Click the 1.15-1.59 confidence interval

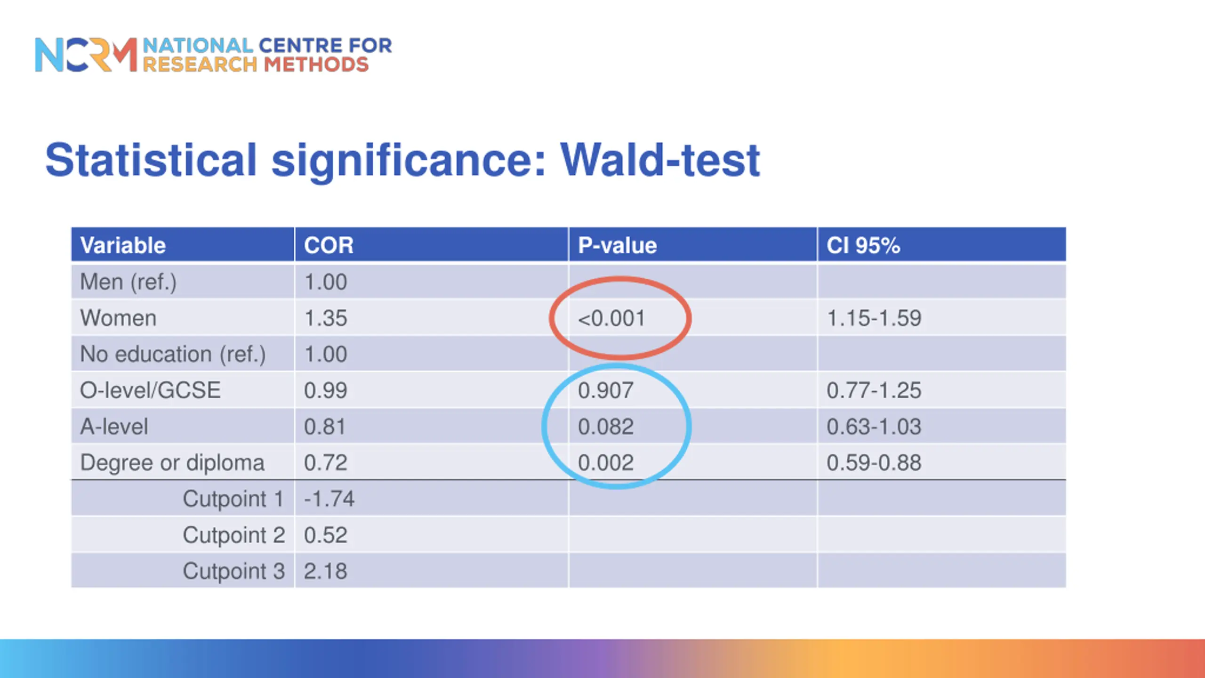[x=874, y=318]
